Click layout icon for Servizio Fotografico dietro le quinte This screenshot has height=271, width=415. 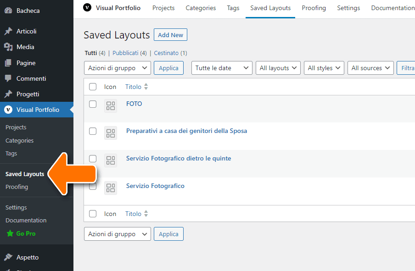click(110, 160)
